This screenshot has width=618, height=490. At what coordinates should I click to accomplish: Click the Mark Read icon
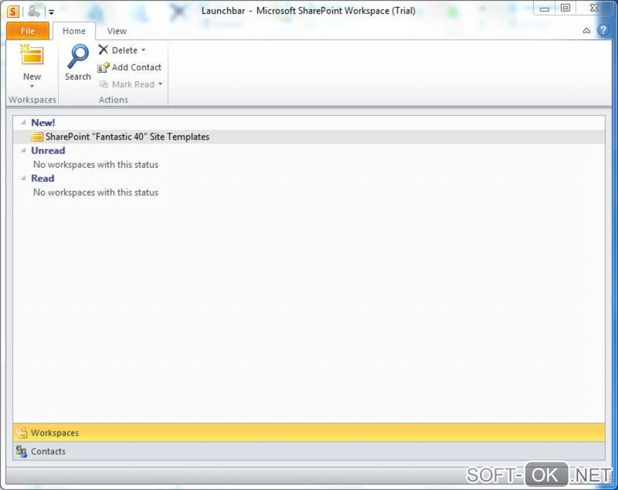tap(103, 84)
